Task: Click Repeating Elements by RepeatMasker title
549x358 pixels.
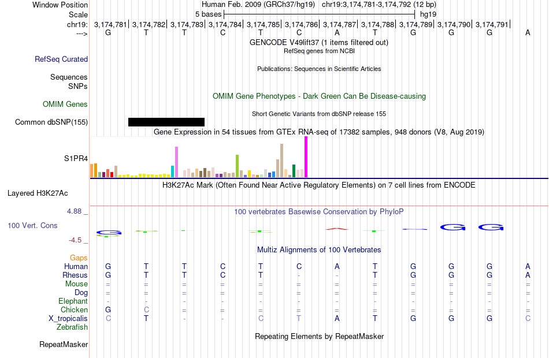Action: pos(320,337)
